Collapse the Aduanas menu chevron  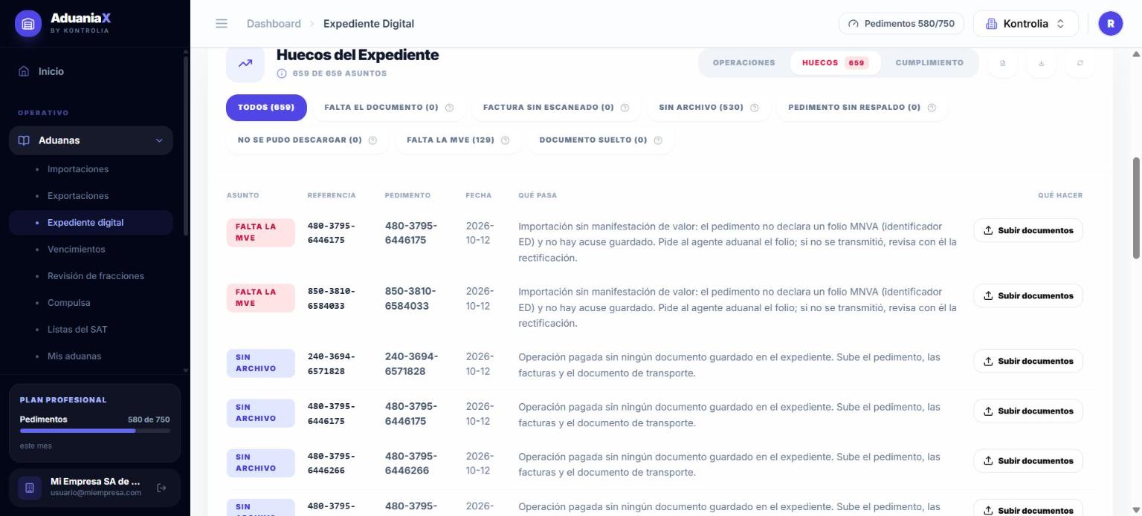(x=159, y=140)
